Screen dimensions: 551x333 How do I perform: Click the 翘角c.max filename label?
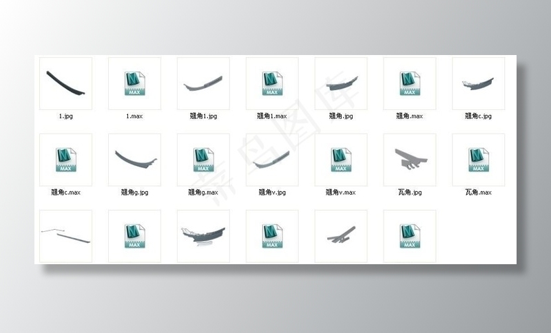pyautogui.click(x=65, y=193)
